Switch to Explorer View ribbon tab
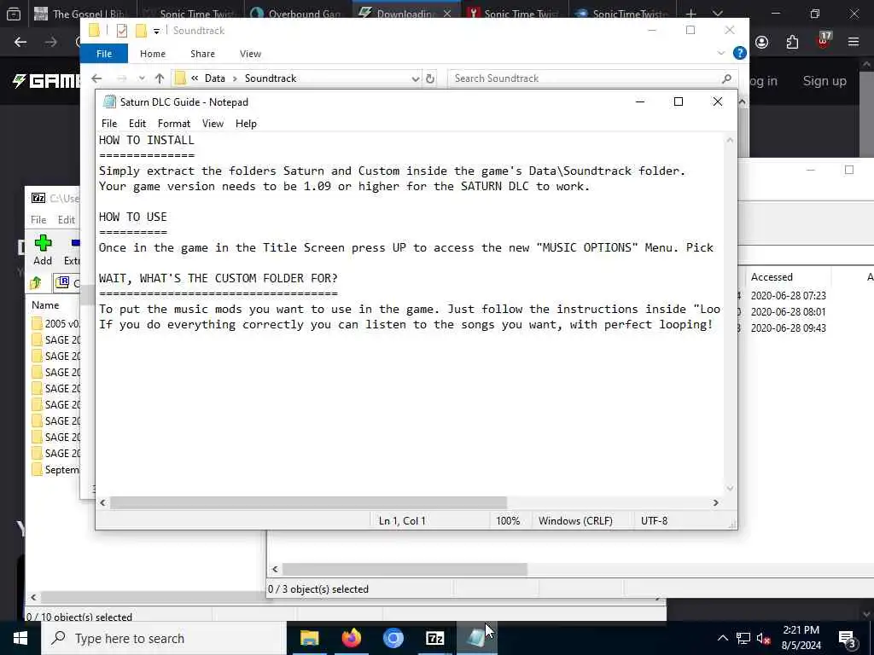The image size is (874, 655). [x=250, y=54]
